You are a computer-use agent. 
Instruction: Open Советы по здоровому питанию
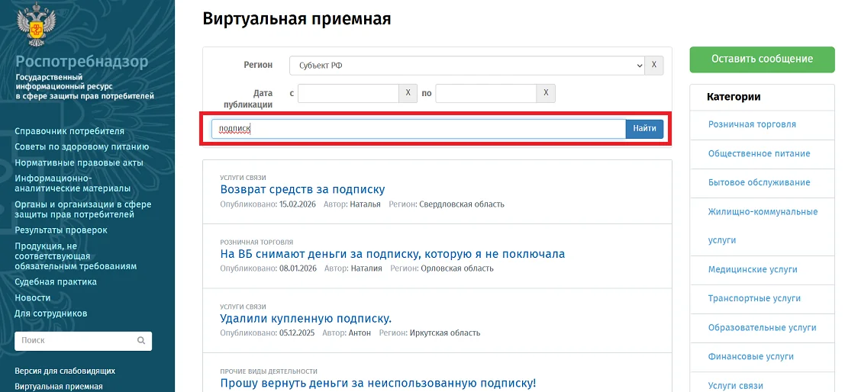(x=82, y=147)
